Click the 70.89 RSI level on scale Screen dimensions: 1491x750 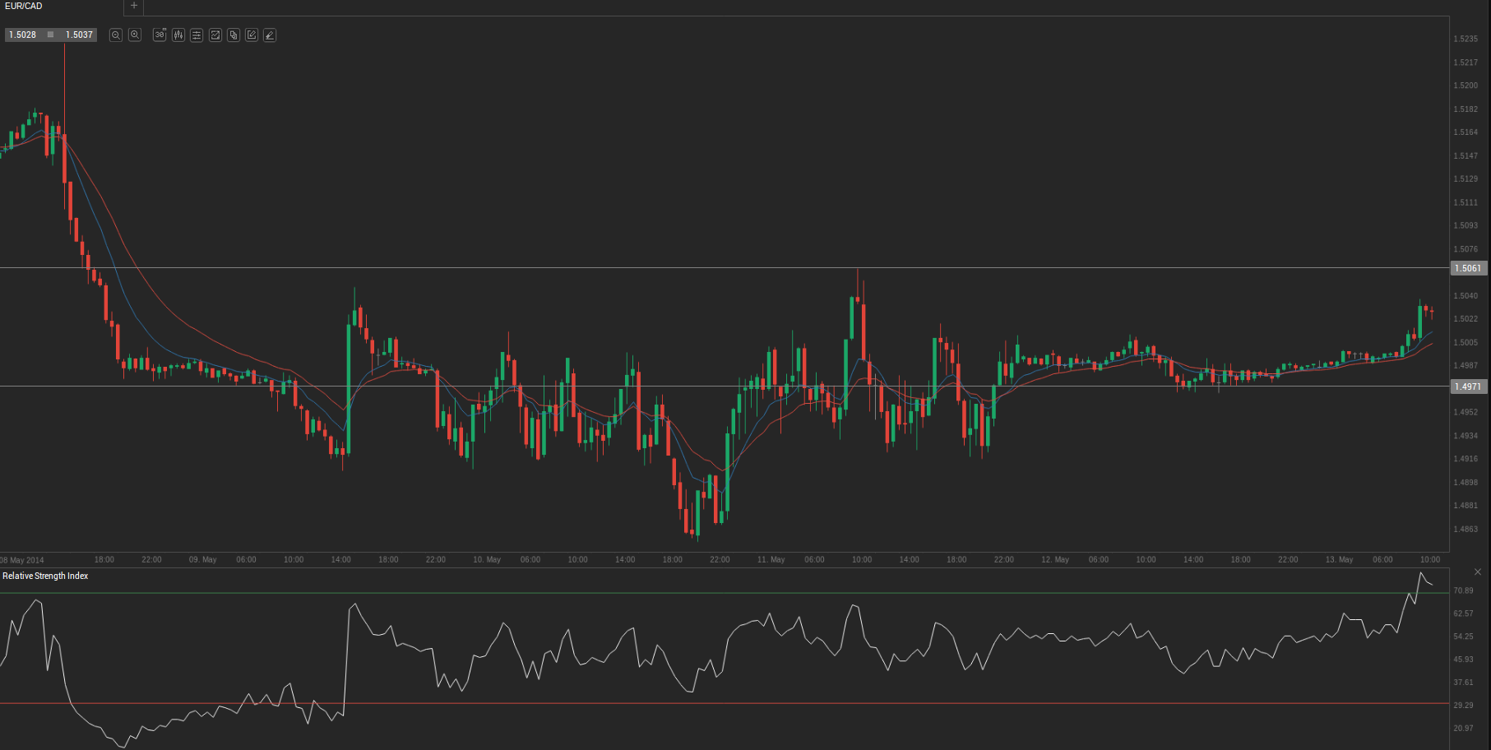[1463, 590]
